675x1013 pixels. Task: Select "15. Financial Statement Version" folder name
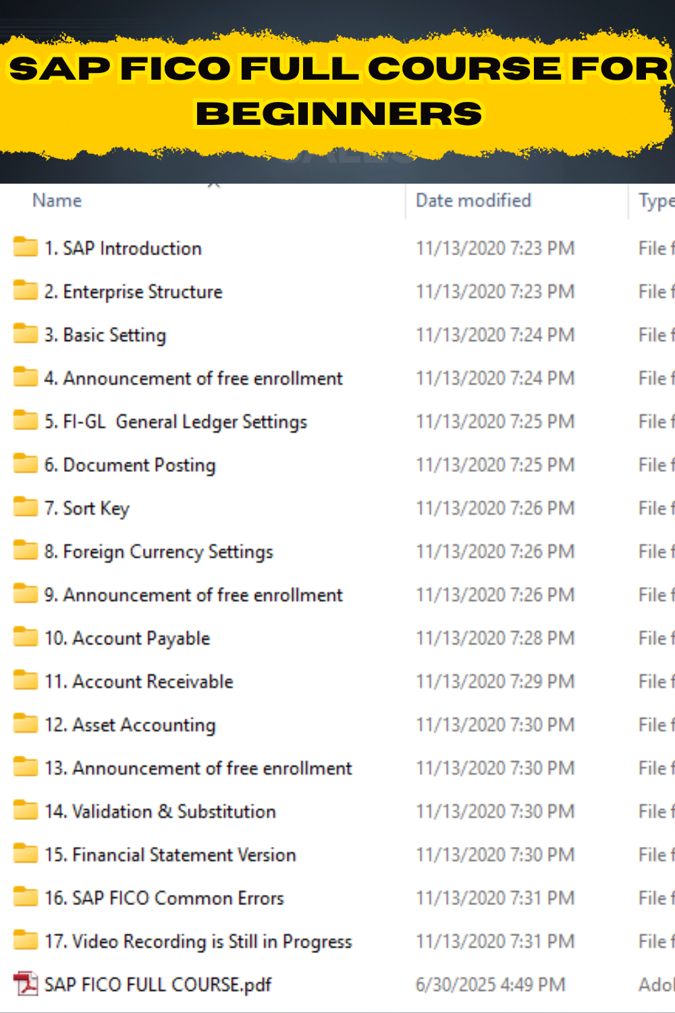click(x=170, y=855)
